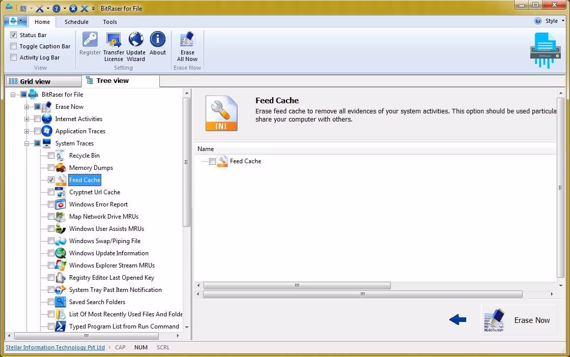Toggle the Status Bar checkbox

tap(13, 35)
